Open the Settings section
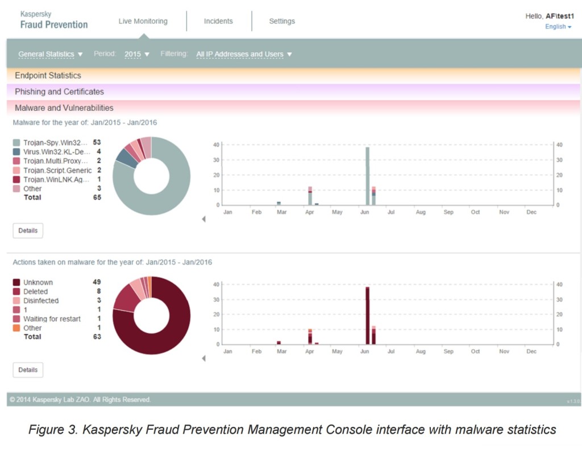 pyautogui.click(x=282, y=21)
